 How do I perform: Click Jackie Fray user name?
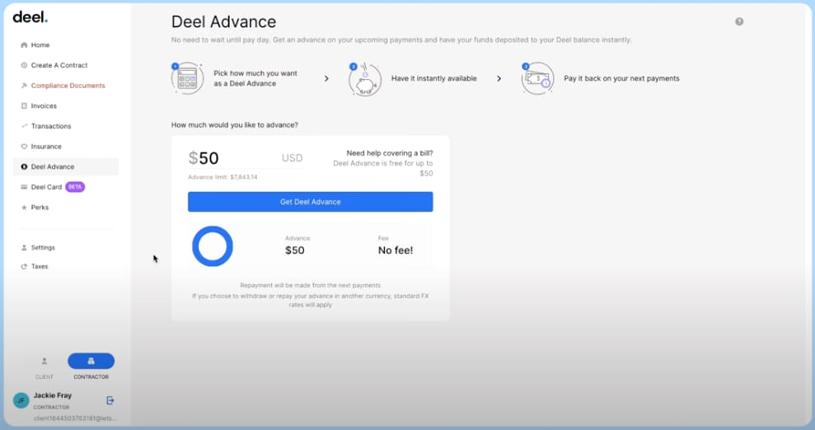pyautogui.click(x=53, y=395)
